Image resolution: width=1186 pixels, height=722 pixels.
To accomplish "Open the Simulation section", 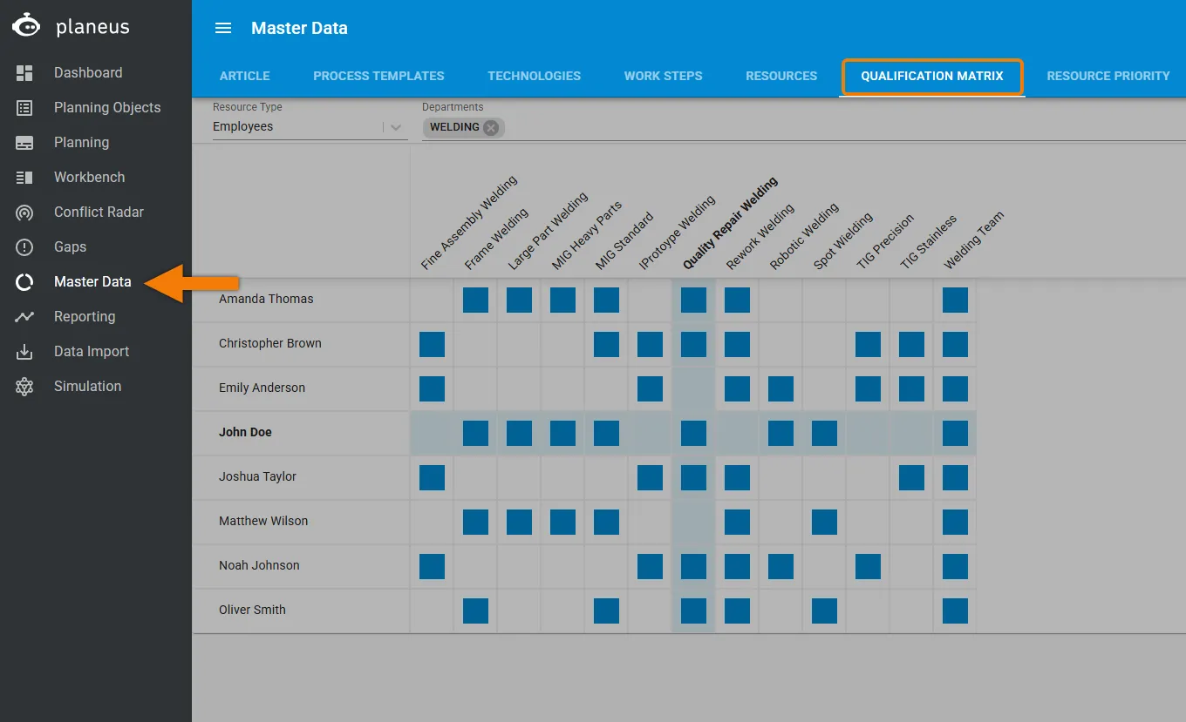I will pos(87,387).
